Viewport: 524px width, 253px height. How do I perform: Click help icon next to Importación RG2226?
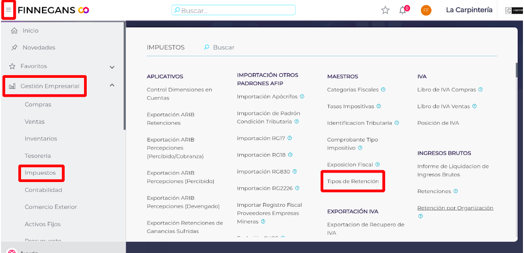pyautogui.click(x=297, y=188)
